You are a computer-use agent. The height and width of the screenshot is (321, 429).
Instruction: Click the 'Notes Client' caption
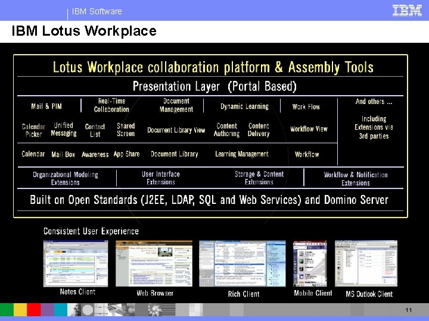pyautogui.click(x=77, y=292)
